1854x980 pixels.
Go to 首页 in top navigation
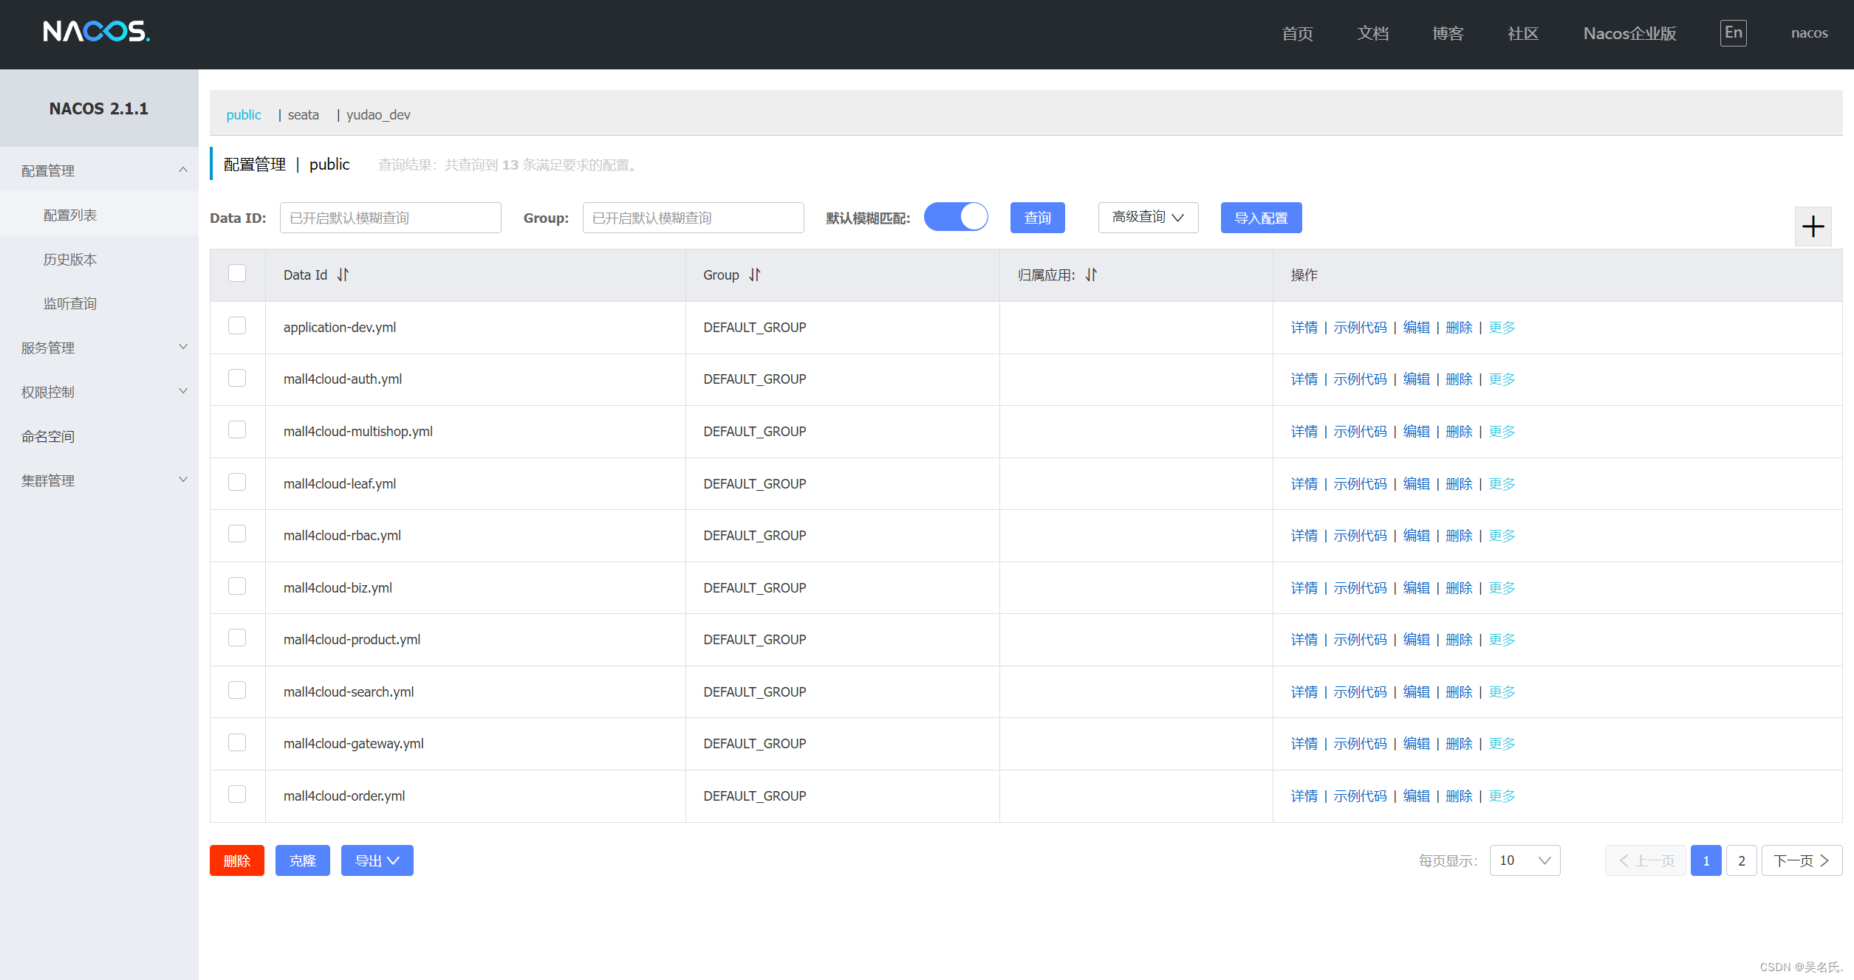point(1297,33)
